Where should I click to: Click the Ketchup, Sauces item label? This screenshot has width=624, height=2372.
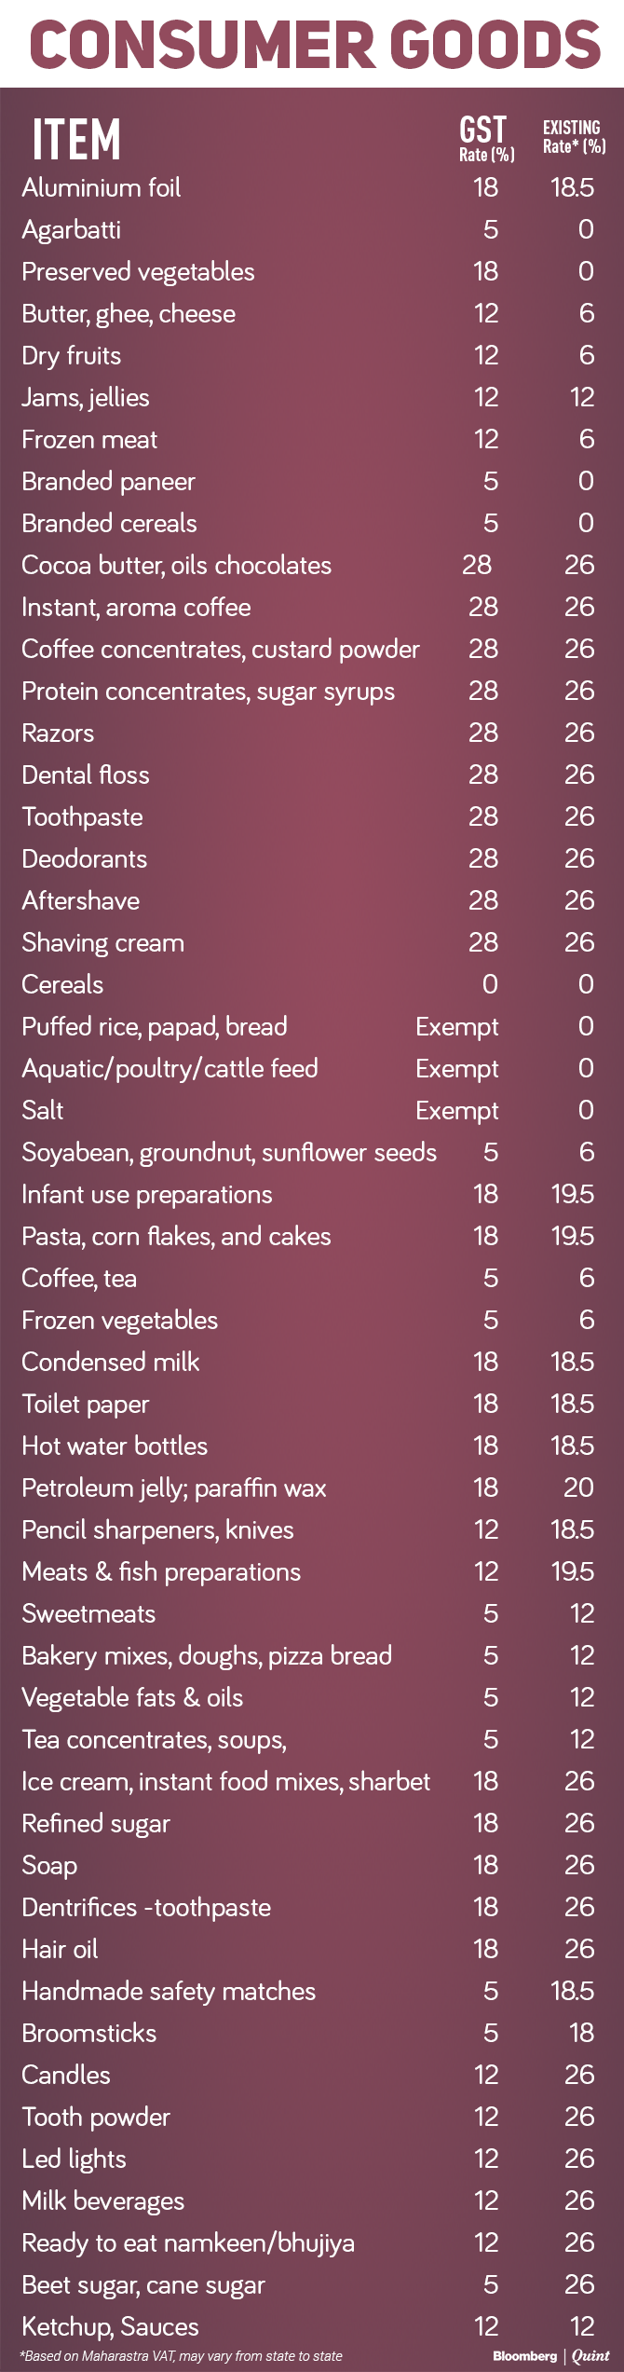tap(110, 2326)
